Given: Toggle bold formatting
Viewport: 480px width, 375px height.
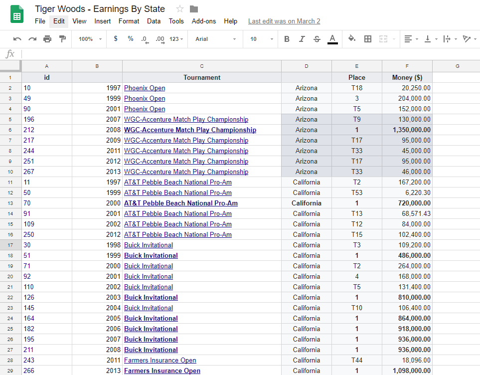Looking at the screenshot, I should 287,38.
